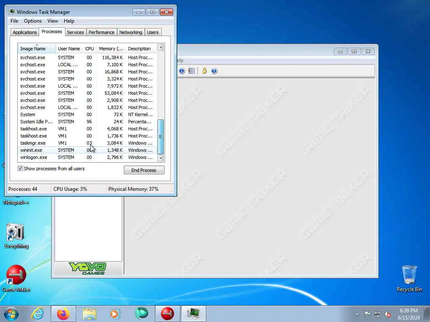This screenshot has height=322, width=430.
Task: Select svchost.exe row using 2,908 K
Action: [87, 100]
